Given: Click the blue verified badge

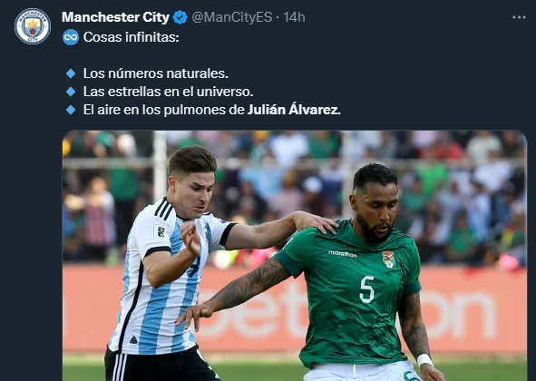Looking at the screenshot, I should click(x=180, y=17).
